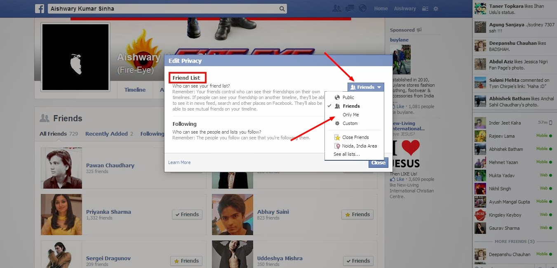Viewport: 557px width, 268px height.
Task: Click Saloni Mehta ticker comment
Action: click(514, 83)
